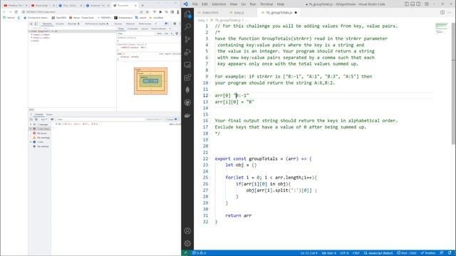Click the '1 Issue' button in console

(x=172, y=119)
